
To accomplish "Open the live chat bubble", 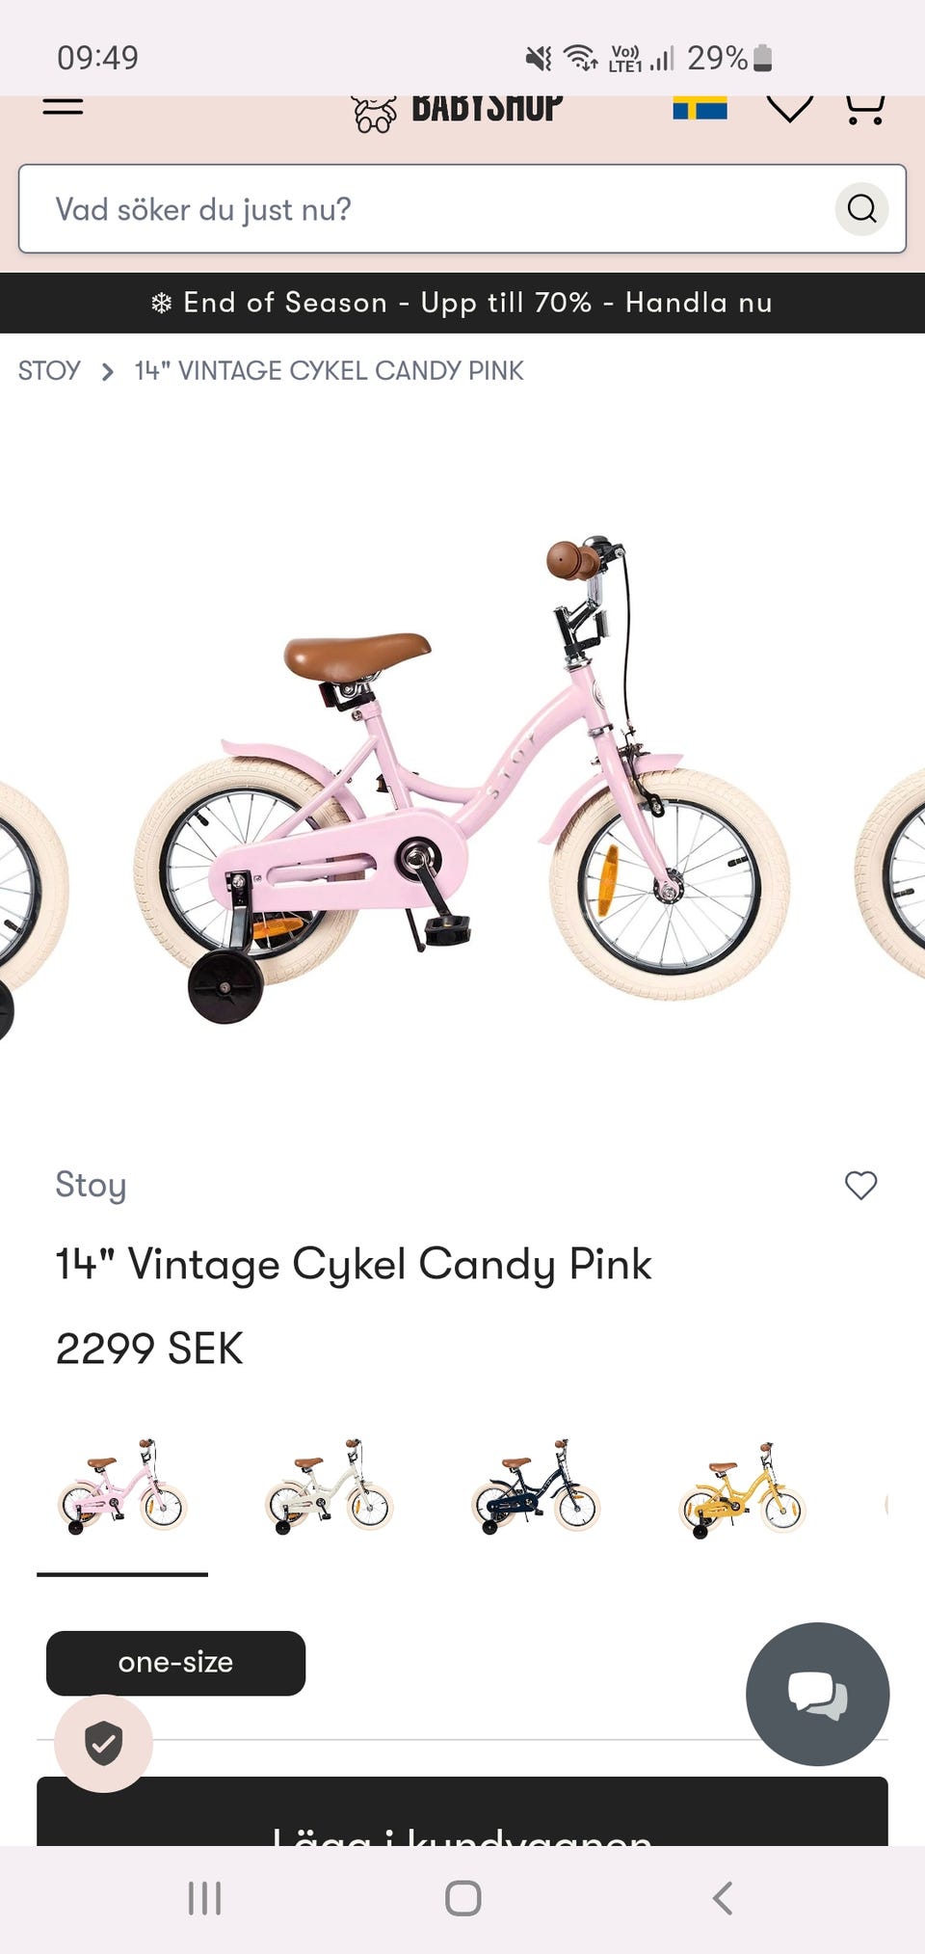I will click(x=817, y=1694).
